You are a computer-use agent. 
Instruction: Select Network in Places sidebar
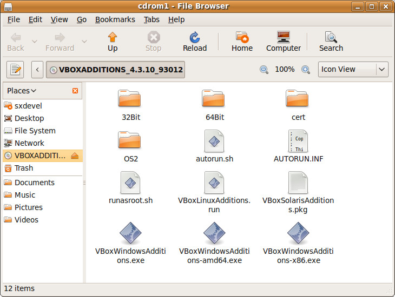coord(42,143)
